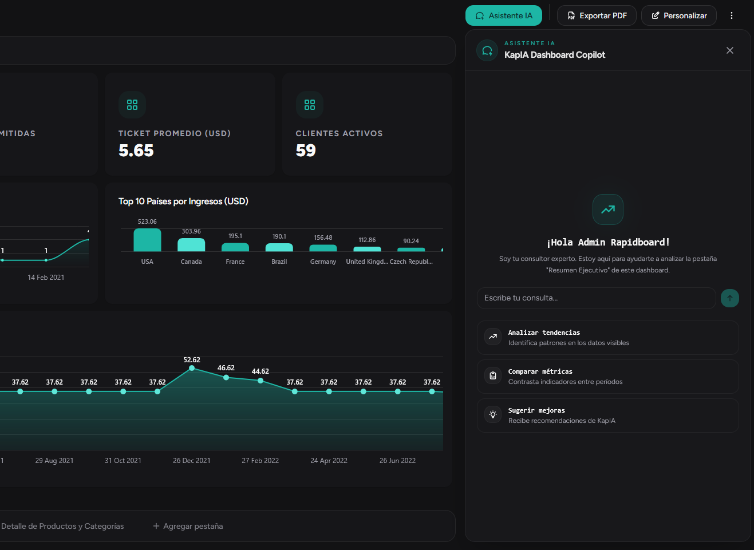This screenshot has width=754, height=550.
Task: Open the Asistente IA button
Action: (x=504, y=15)
